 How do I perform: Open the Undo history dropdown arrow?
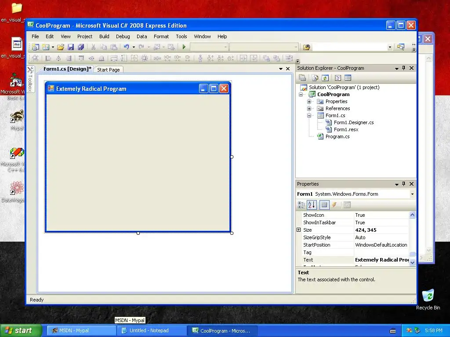coord(134,47)
